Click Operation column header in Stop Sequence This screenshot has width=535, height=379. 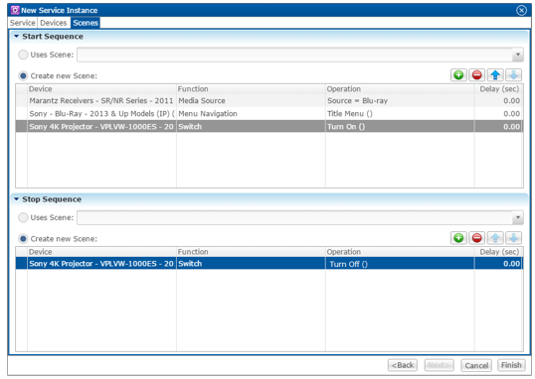pyautogui.click(x=400, y=252)
